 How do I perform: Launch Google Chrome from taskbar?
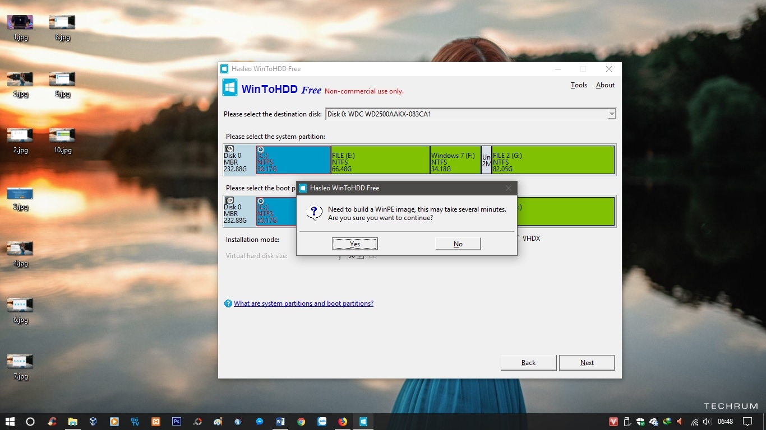pyautogui.click(x=301, y=422)
